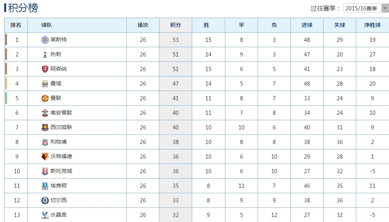Click the Arsenal (阿森纳) club crest

45,69
